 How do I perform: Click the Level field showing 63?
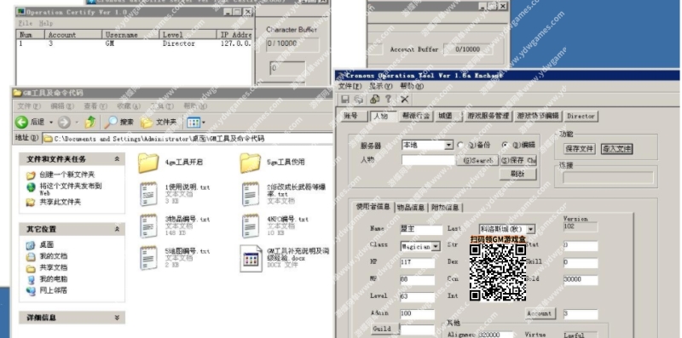[x=417, y=297]
